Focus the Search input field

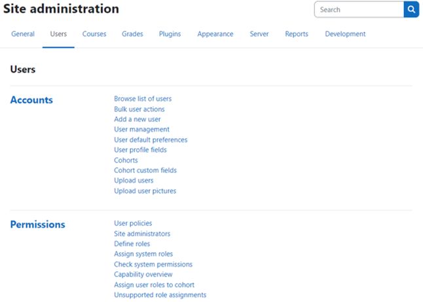point(359,9)
